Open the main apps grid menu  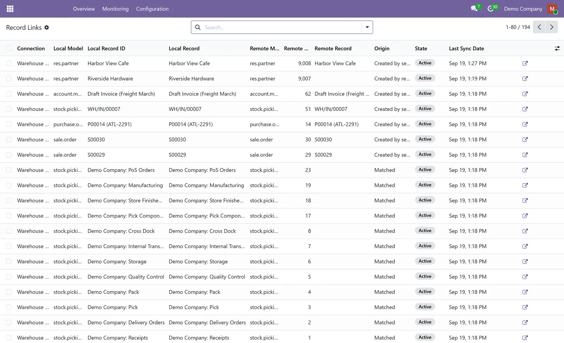[x=10, y=8]
